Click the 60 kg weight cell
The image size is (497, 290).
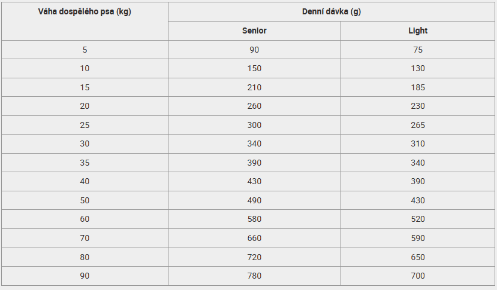pos(85,219)
